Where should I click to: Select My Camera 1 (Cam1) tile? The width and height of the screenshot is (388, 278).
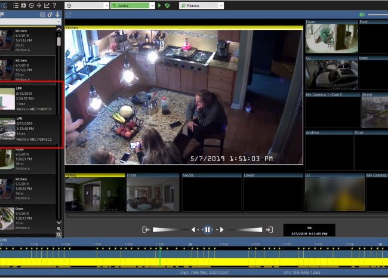point(333,110)
